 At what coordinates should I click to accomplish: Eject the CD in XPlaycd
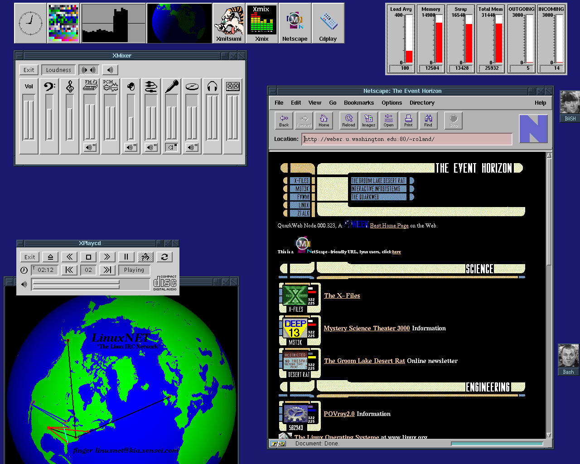pyautogui.click(x=50, y=257)
